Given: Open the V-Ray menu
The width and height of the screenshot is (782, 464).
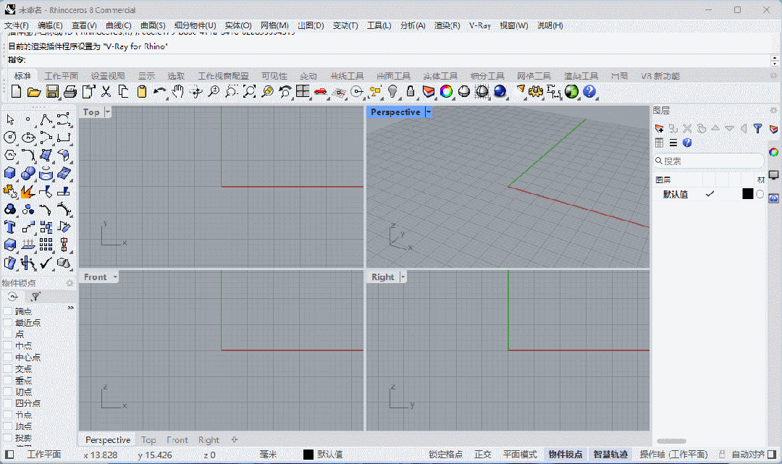Looking at the screenshot, I should pos(480,25).
